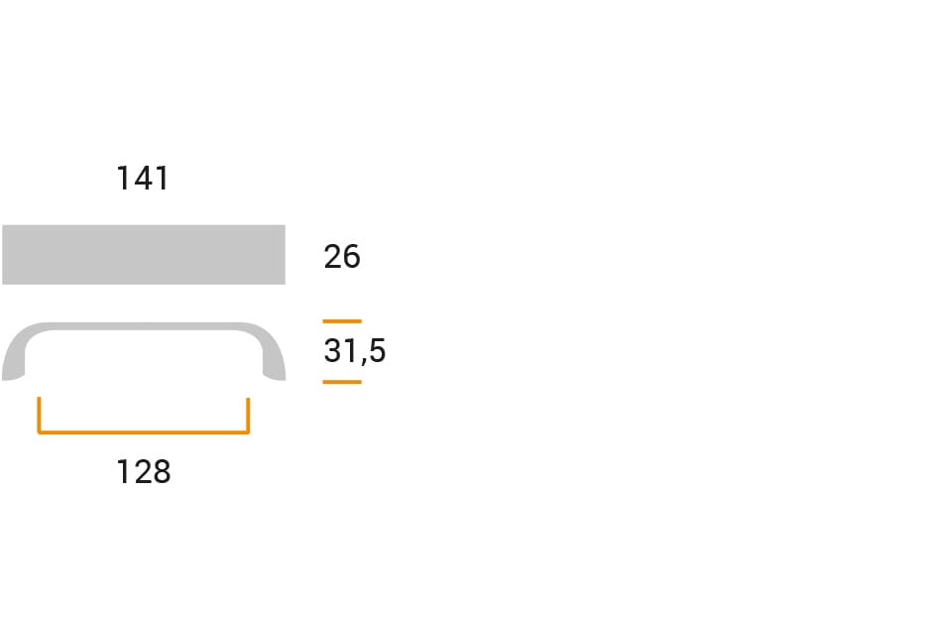Click the horizontal bar of the orange bracket
The width and height of the screenshot is (926, 617).
pyautogui.click(x=144, y=432)
